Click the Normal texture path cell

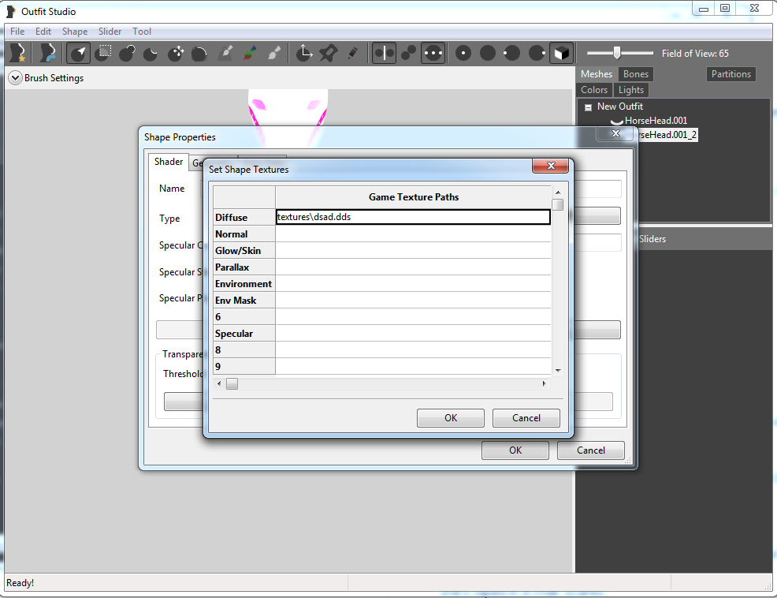413,234
